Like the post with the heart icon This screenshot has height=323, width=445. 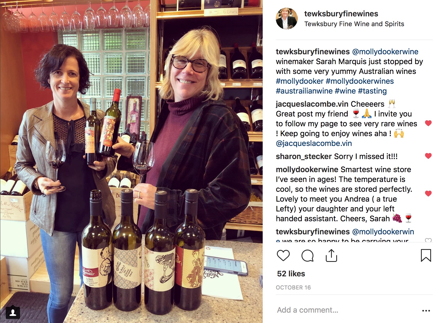click(283, 256)
